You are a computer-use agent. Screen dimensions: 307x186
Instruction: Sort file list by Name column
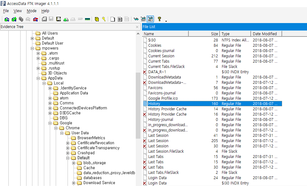165,34
